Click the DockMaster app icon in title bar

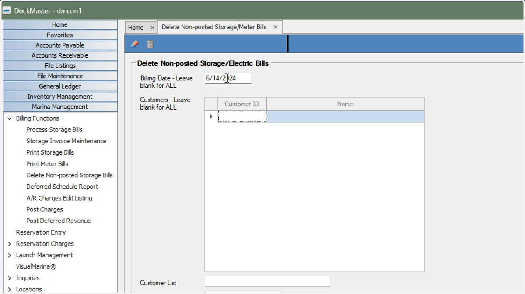click(x=7, y=10)
